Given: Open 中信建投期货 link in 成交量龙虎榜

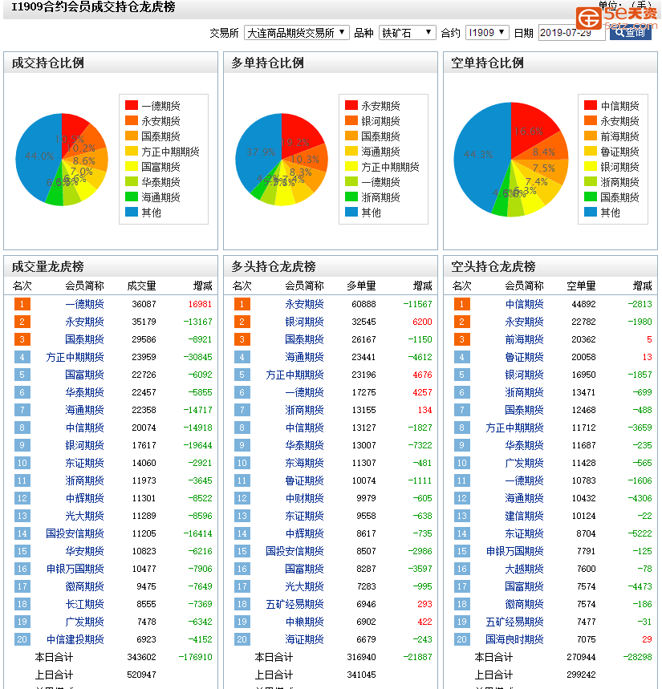Looking at the screenshot, I should coord(75,639).
